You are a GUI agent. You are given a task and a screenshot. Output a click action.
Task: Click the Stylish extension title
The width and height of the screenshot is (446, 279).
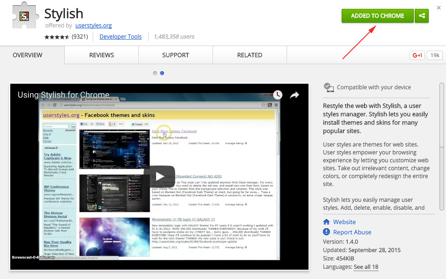[x=64, y=13]
